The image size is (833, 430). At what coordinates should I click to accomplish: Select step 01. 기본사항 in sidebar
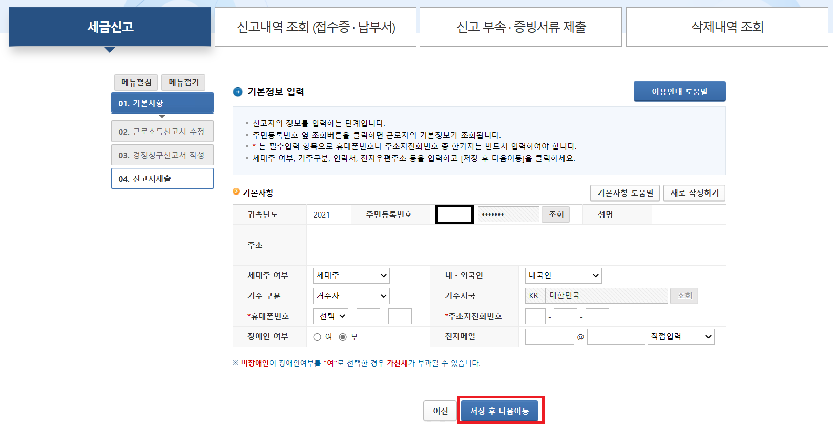coord(162,103)
